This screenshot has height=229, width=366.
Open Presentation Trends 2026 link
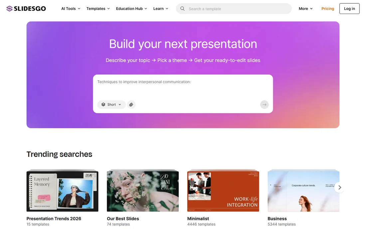point(54,219)
